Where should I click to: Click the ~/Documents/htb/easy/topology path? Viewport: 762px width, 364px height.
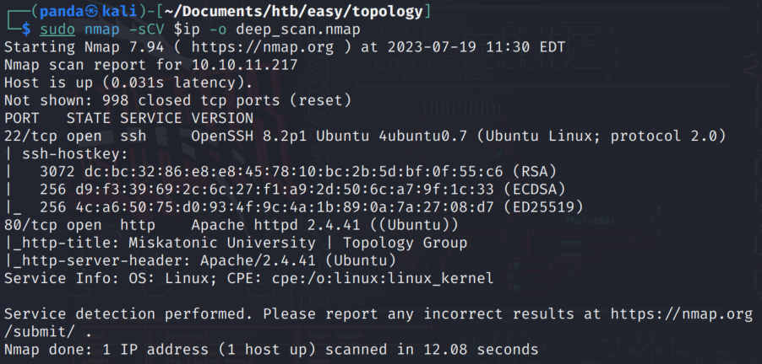point(294,12)
